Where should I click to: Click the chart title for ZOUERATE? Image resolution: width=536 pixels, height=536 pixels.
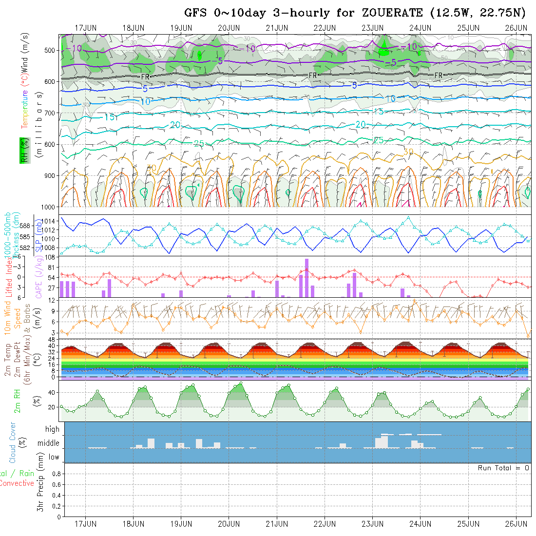point(355,13)
